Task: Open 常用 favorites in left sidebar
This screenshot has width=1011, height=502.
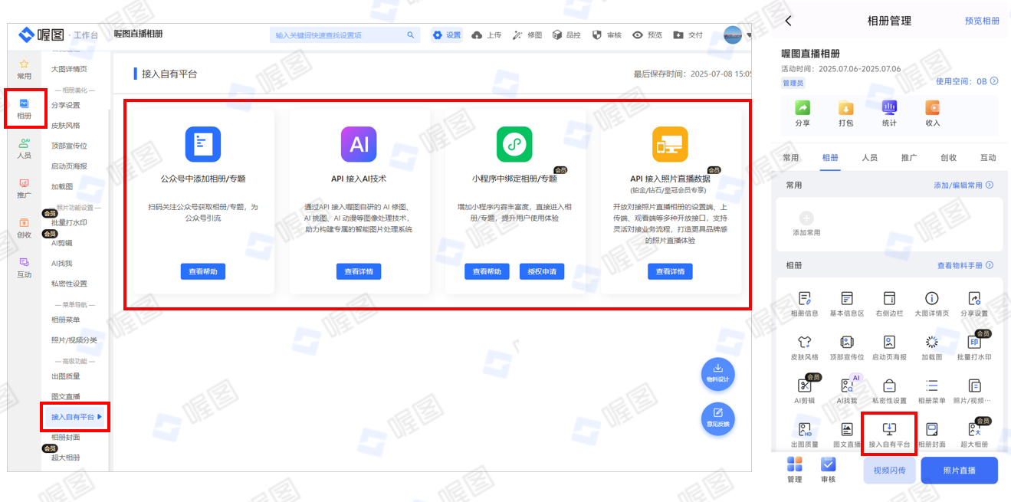Action: pos(25,69)
